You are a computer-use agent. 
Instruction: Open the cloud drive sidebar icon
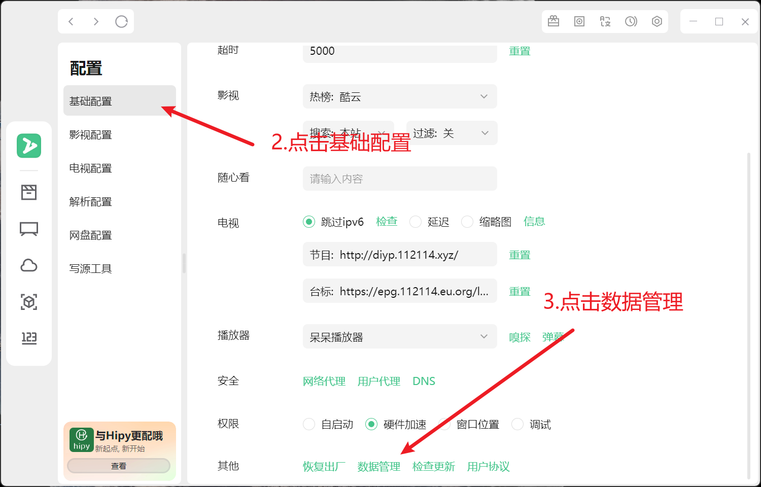29,265
